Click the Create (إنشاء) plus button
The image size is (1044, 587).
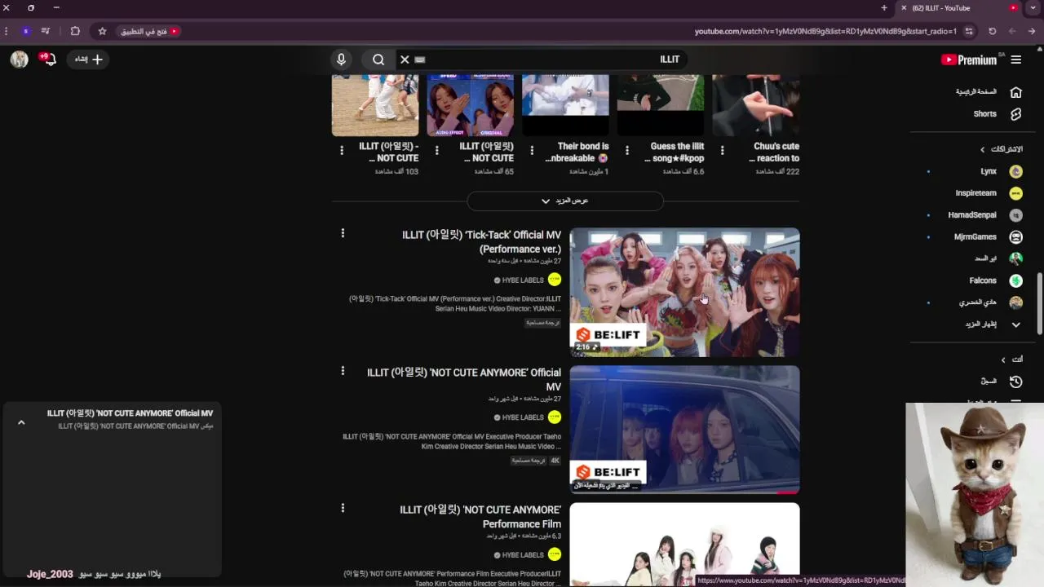click(88, 60)
